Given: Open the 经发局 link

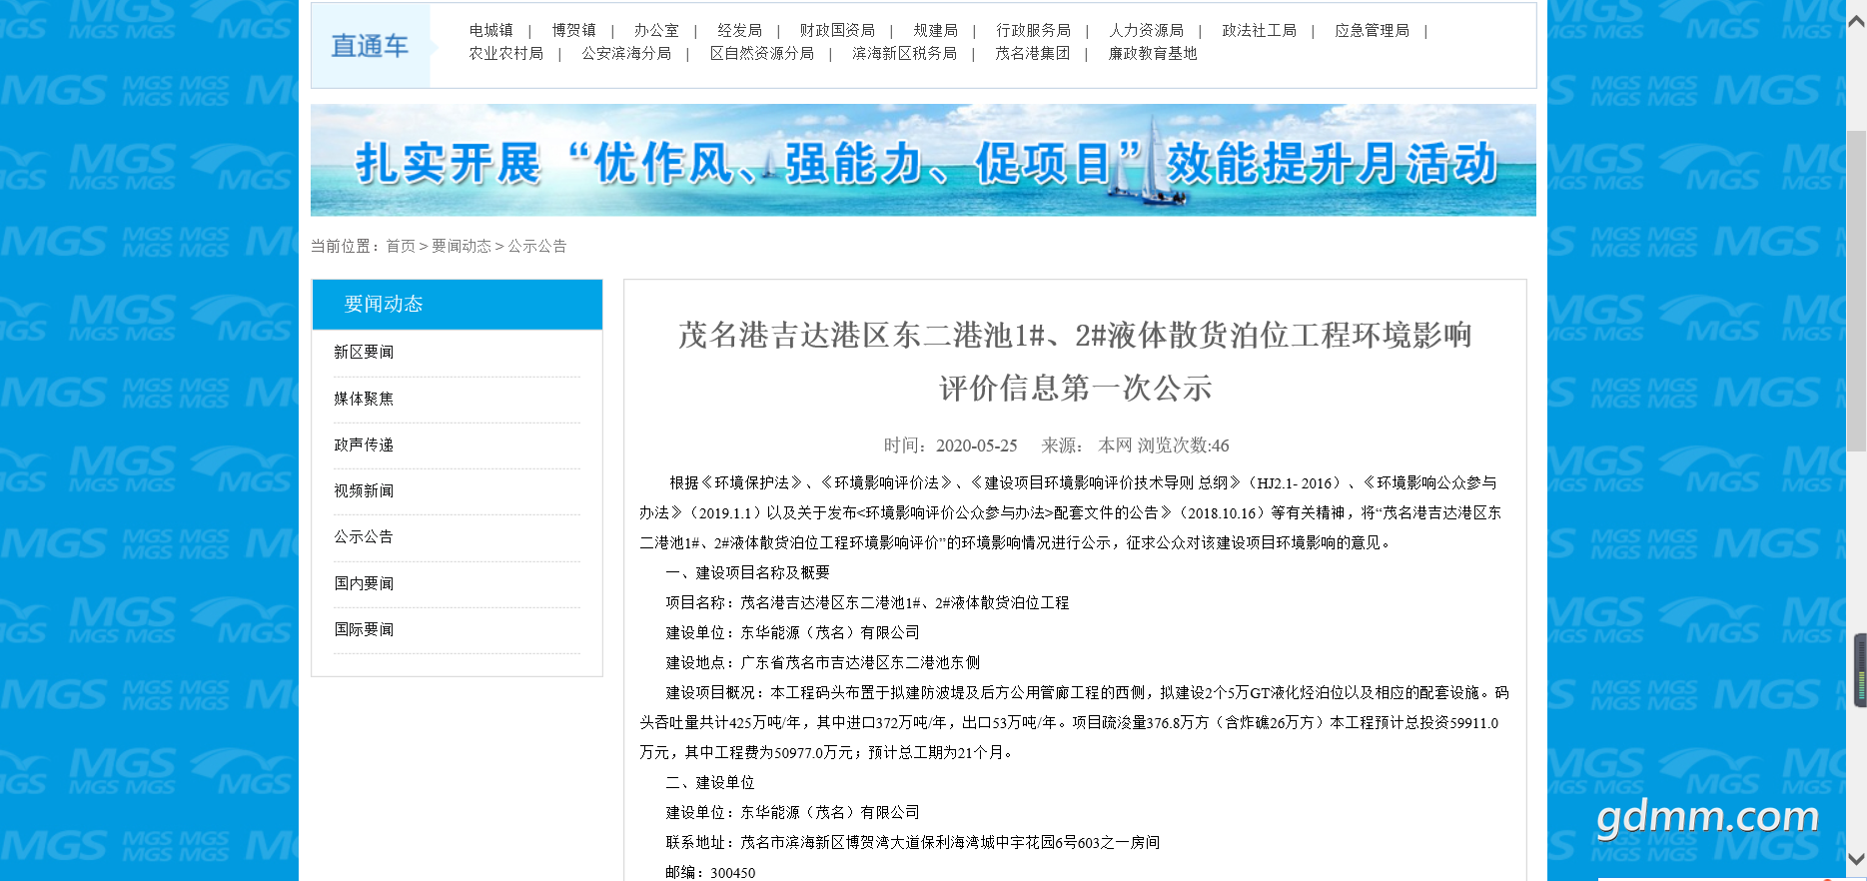Looking at the screenshot, I should pyautogui.click(x=740, y=31).
